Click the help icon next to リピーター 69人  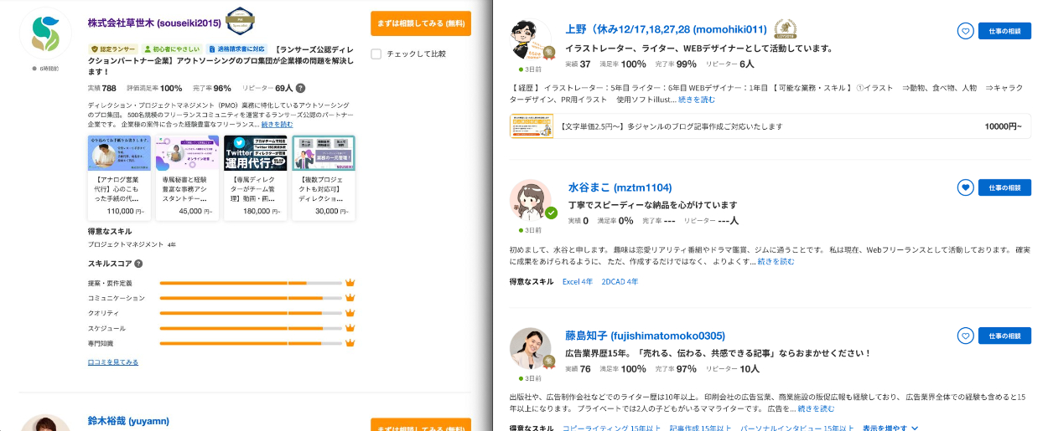pos(300,88)
